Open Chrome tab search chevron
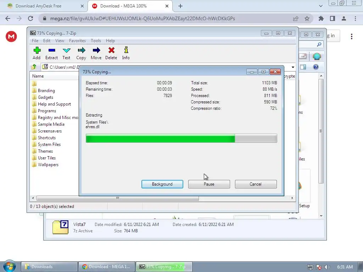 pyautogui.click(x=320, y=6)
